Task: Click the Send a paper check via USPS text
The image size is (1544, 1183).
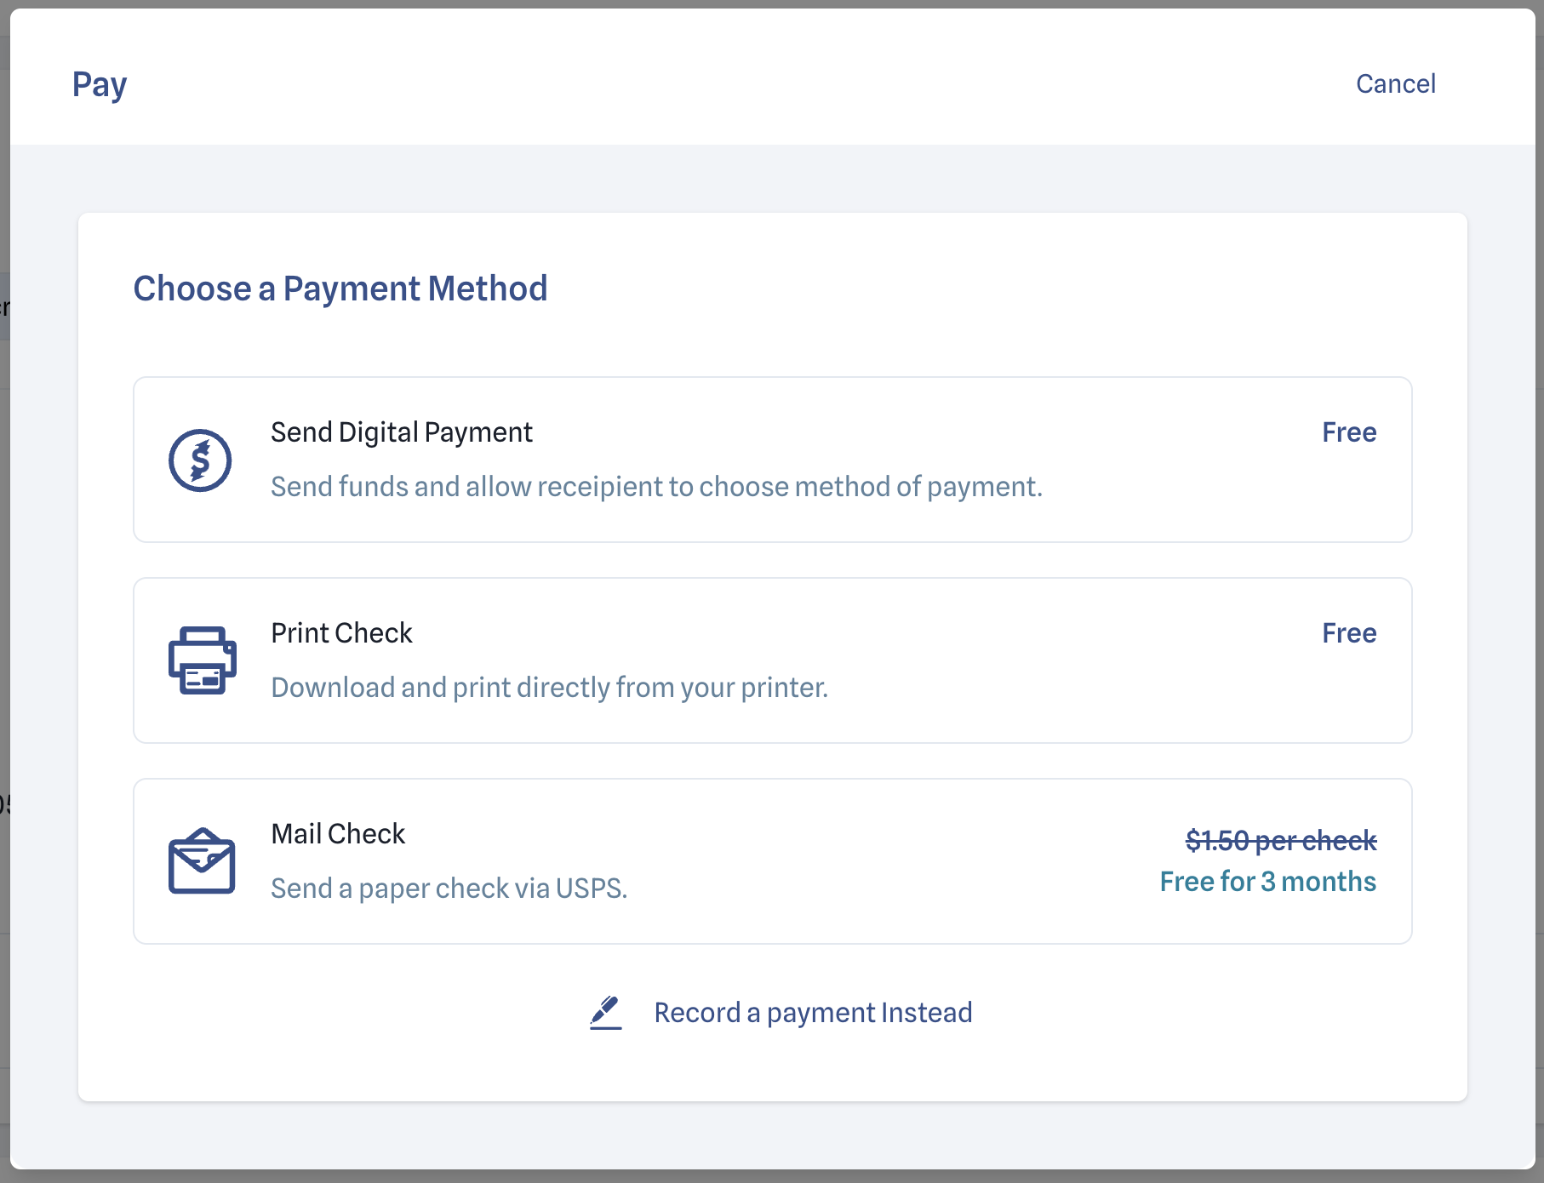Action: [x=449, y=889]
